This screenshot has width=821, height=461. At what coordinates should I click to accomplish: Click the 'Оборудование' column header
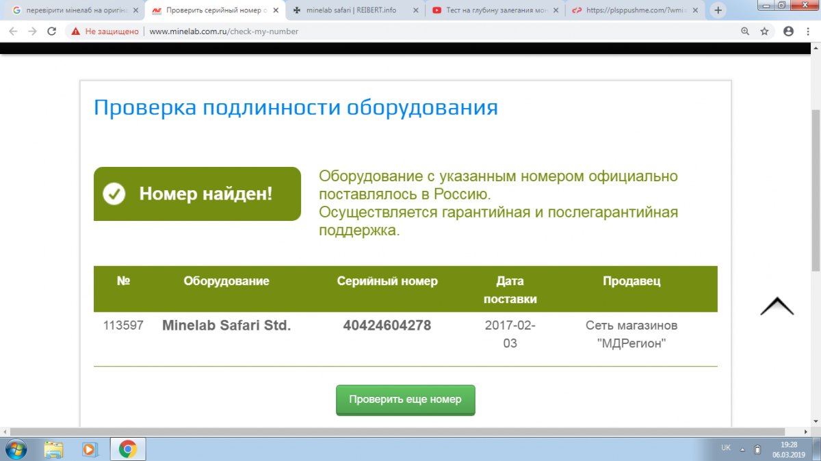coord(226,281)
